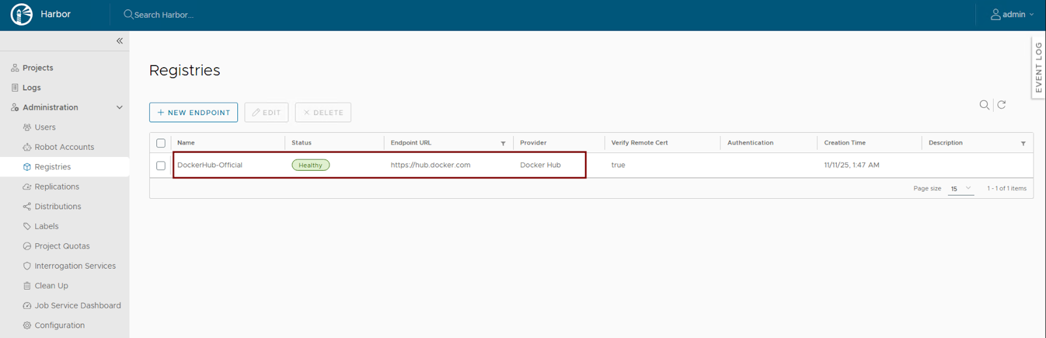Screen dimensions: 1046x338
Task: Click the EDIT button
Action: click(266, 112)
